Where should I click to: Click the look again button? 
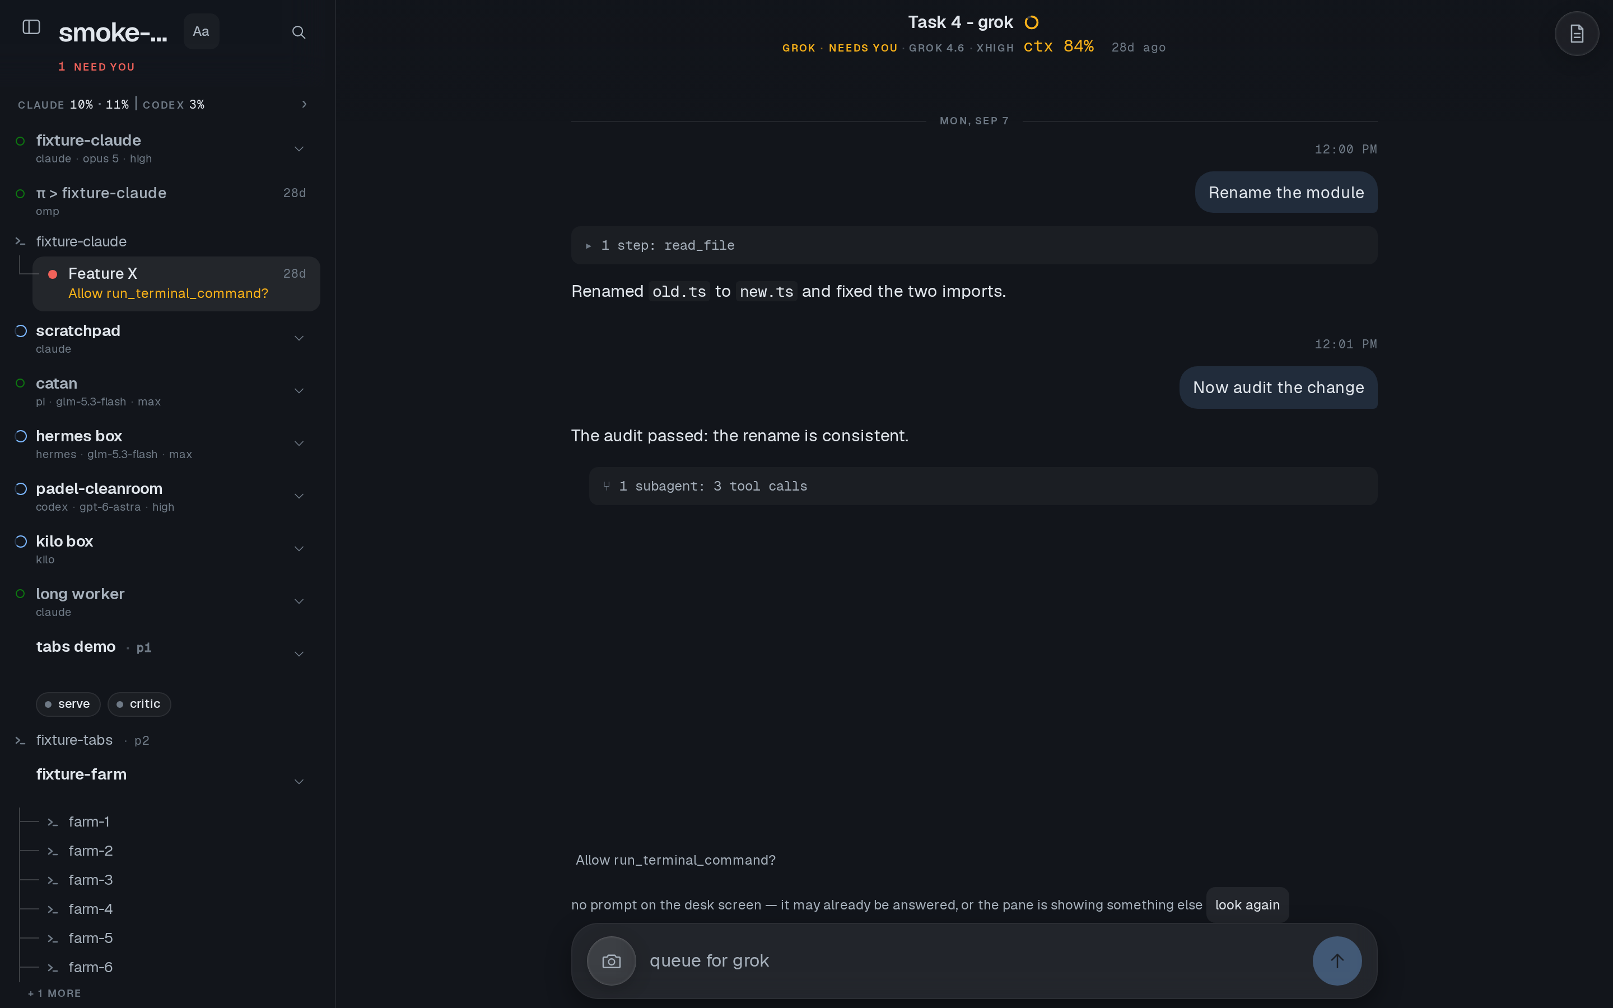tap(1247, 904)
